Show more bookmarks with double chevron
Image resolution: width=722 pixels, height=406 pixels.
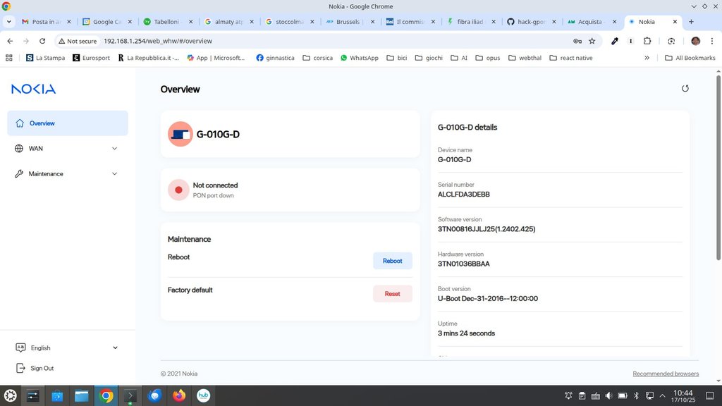pos(647,58)
